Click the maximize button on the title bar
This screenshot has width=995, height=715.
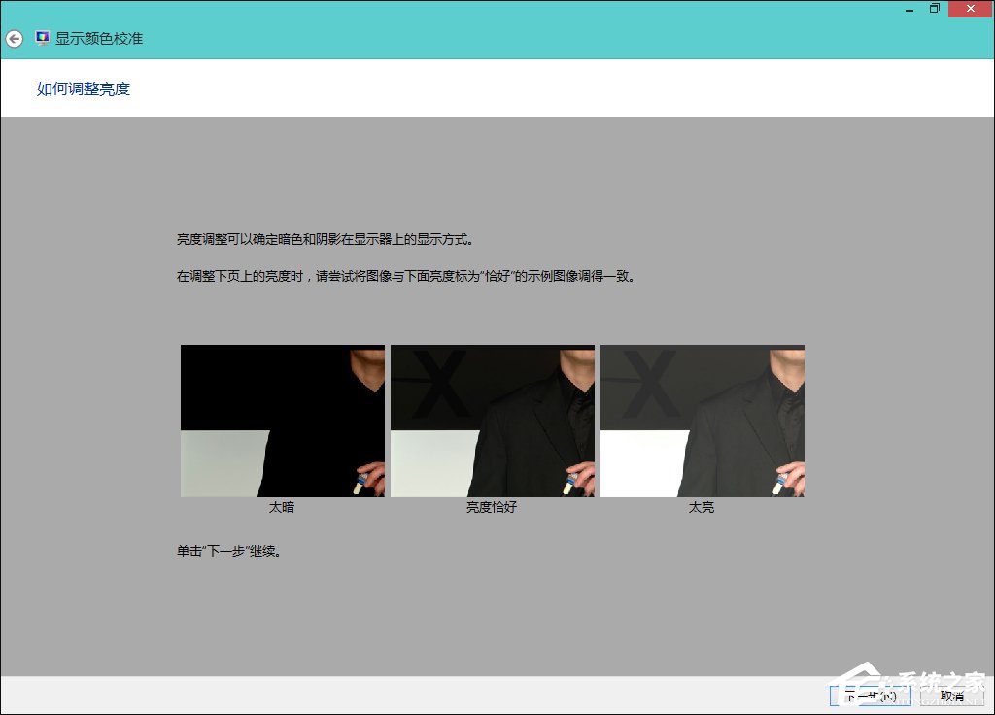(x=935, y=9)
